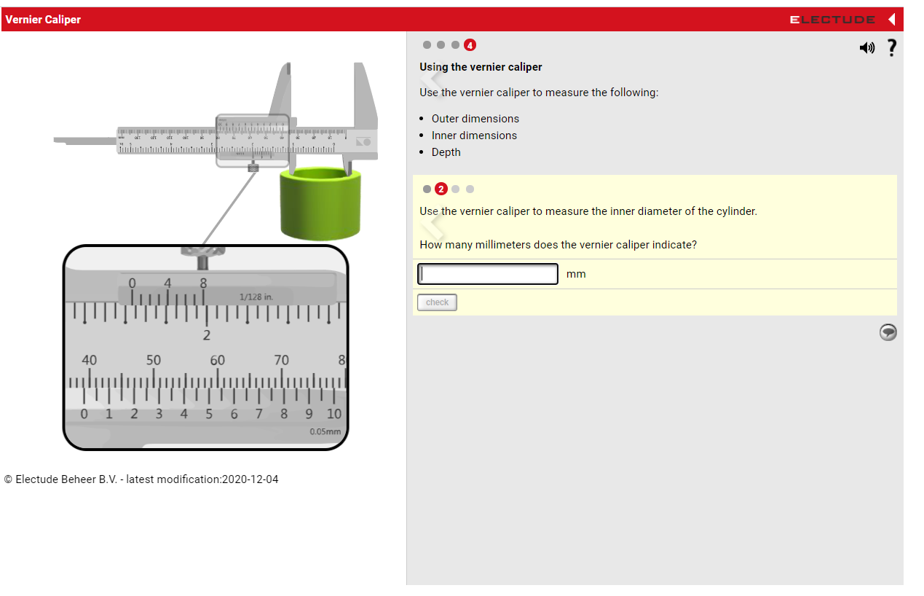
Task: Expand the back chevron near the lesson title
Action: click(x=432, y=77)
